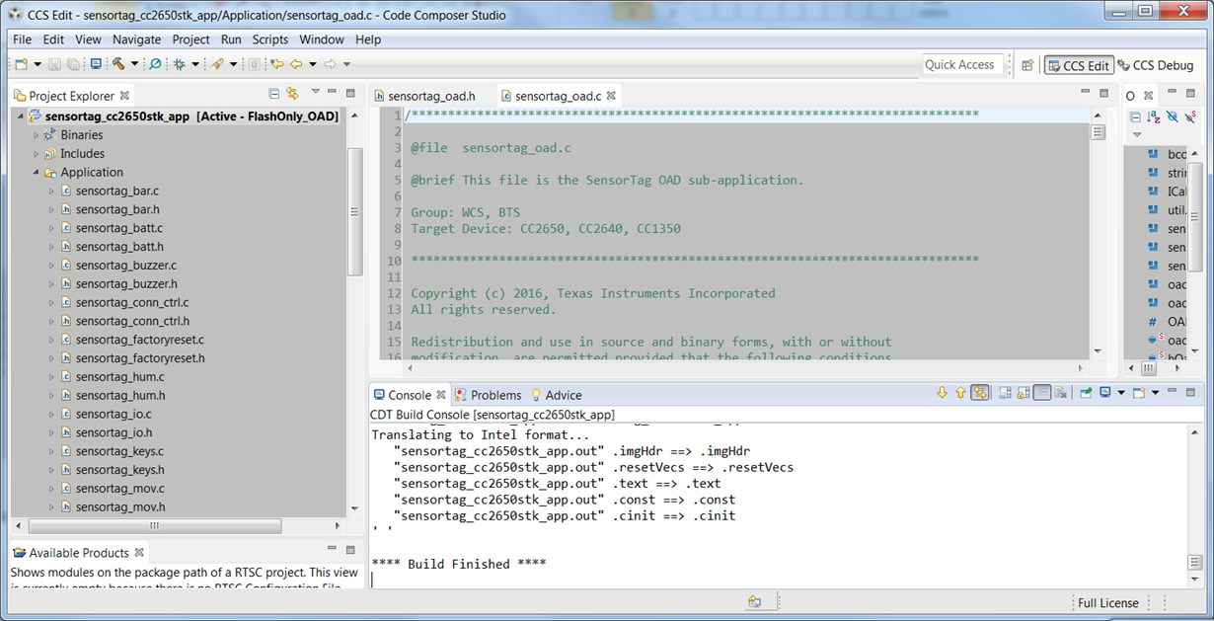Screen dimensions: 1214x621
Task: Click the Pin Console icon
Action: click(1087, 393)
